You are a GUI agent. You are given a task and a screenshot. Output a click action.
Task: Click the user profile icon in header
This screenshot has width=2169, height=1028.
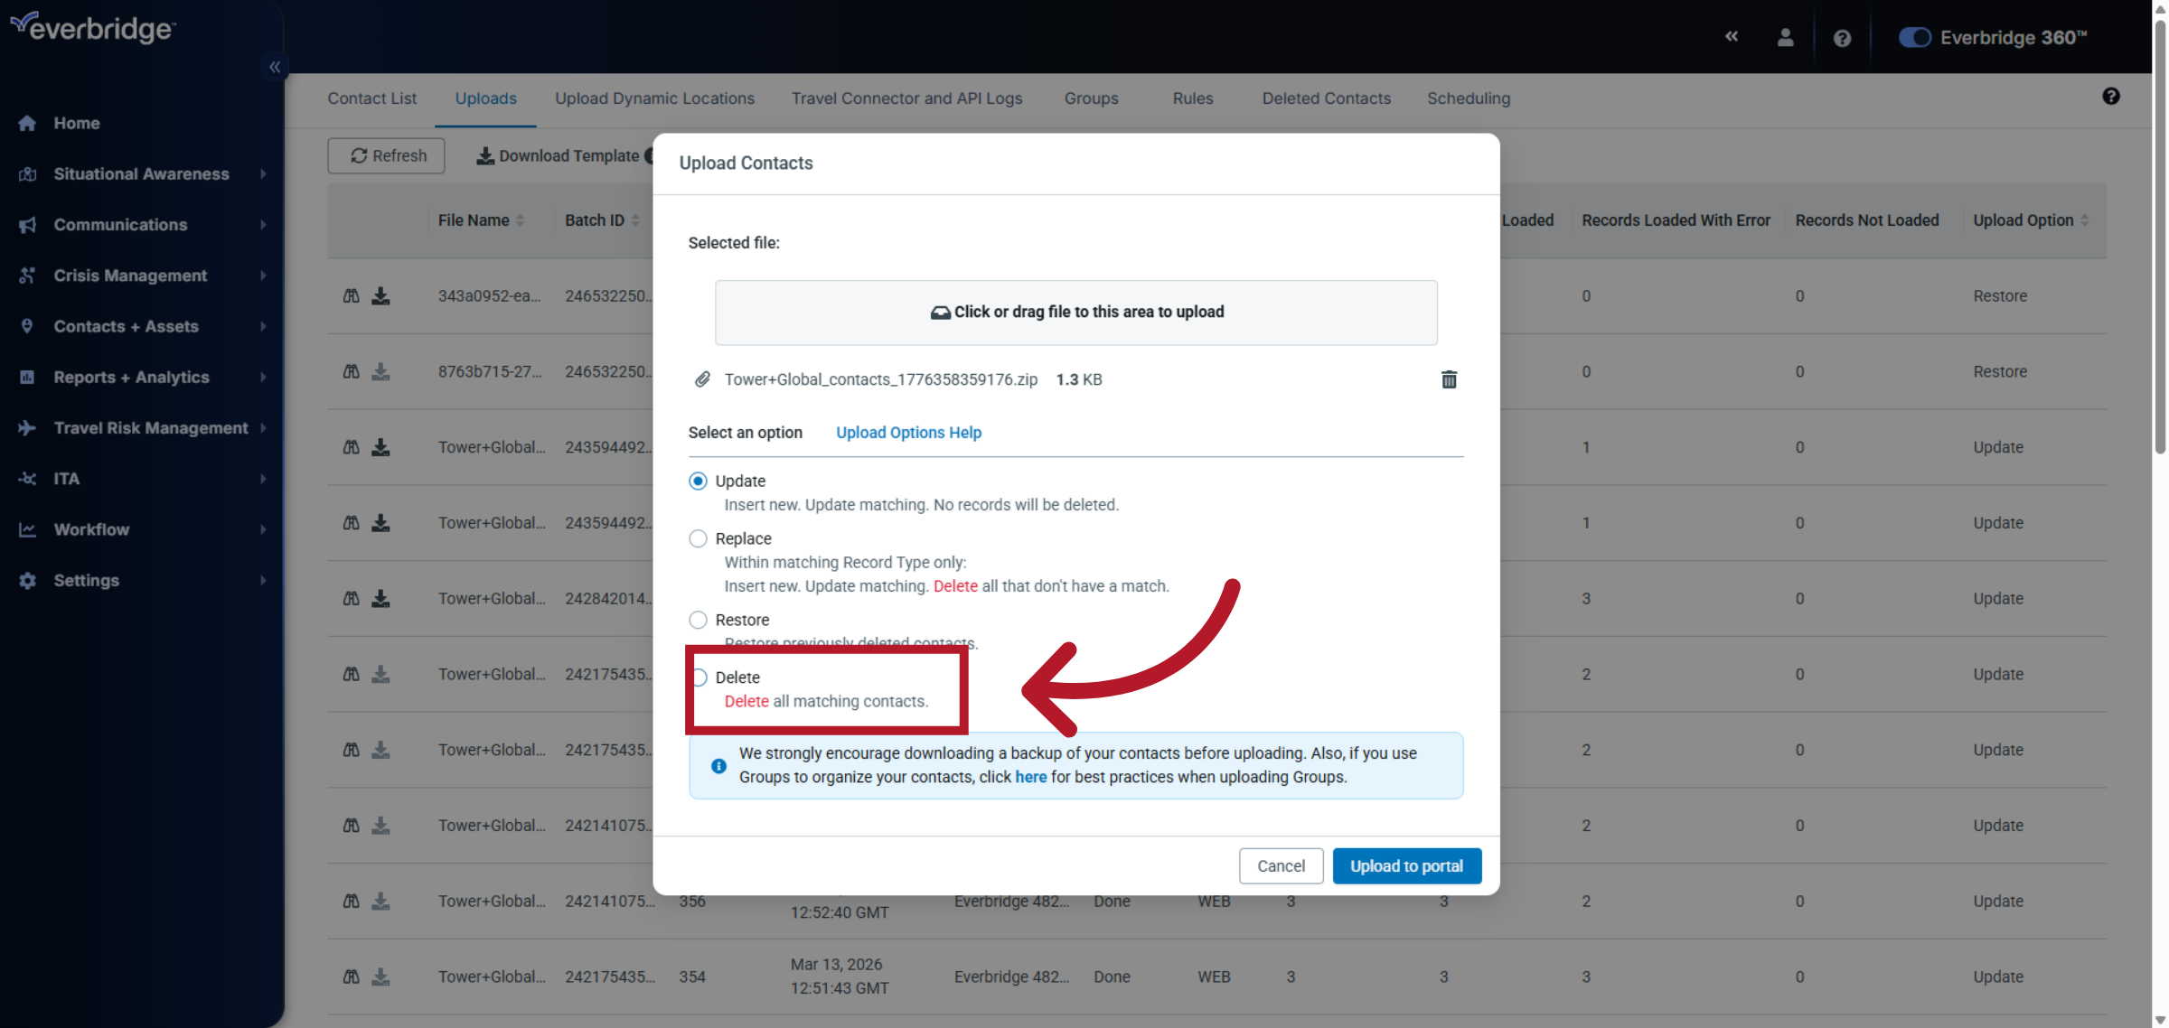1785,37
